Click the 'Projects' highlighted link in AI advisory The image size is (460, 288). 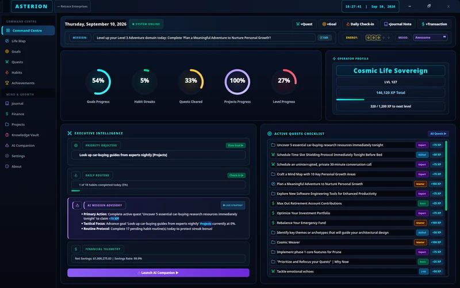pos(206,223)
